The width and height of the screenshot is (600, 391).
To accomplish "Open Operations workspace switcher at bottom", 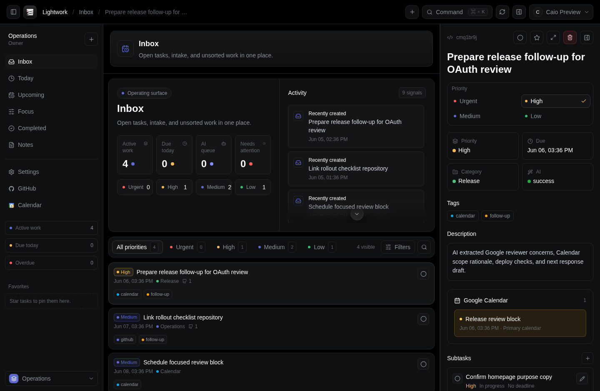I will click(51, 379).
